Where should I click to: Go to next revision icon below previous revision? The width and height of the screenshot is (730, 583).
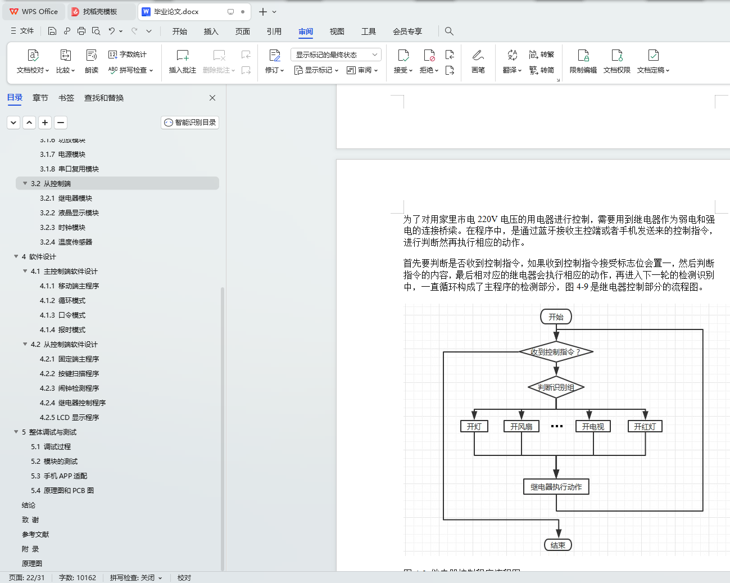[450, 70]
